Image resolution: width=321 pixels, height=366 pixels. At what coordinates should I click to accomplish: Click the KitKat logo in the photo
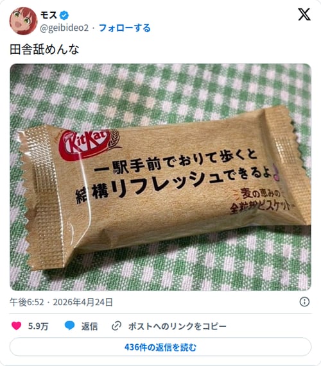84,145
